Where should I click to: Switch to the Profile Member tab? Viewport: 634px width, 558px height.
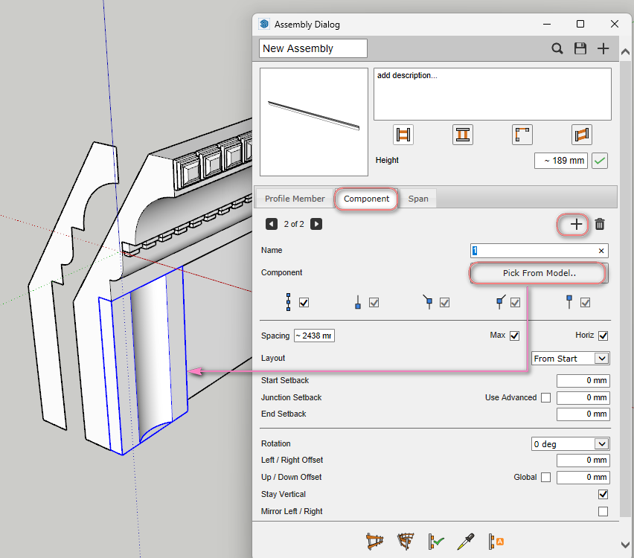click(x=295, y=199)
